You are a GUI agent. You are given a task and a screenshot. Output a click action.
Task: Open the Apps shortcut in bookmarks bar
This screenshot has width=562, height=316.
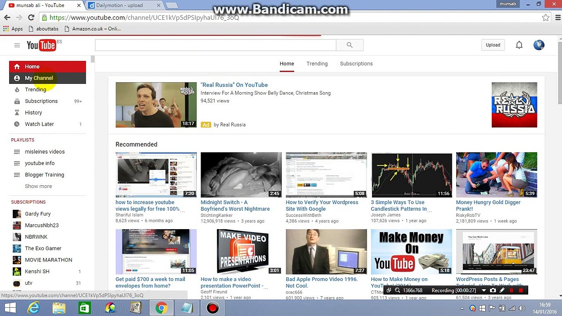click(x=13, y=29)
